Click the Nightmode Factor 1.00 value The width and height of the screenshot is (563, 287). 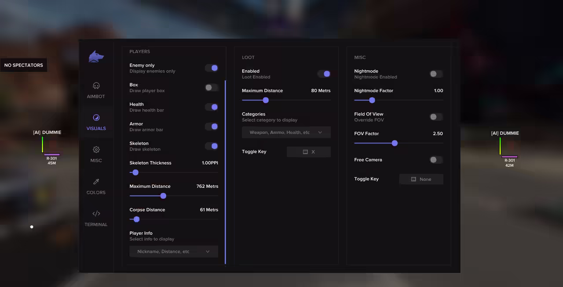pyautogui.click(x=439, y=90)
